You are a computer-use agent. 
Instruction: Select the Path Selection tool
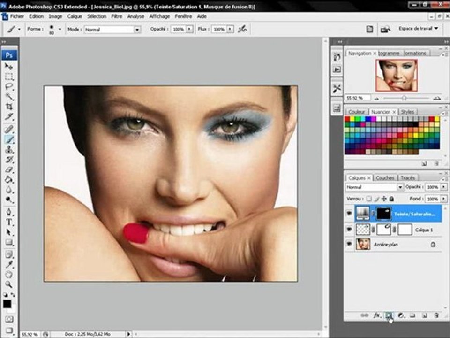click(x=9, y=232)
